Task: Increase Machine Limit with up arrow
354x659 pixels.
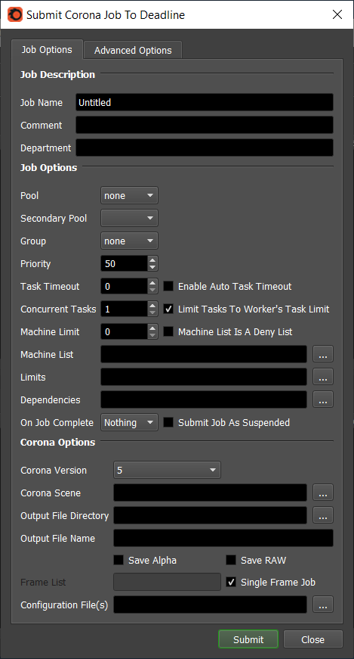Action: coord(152,328)
